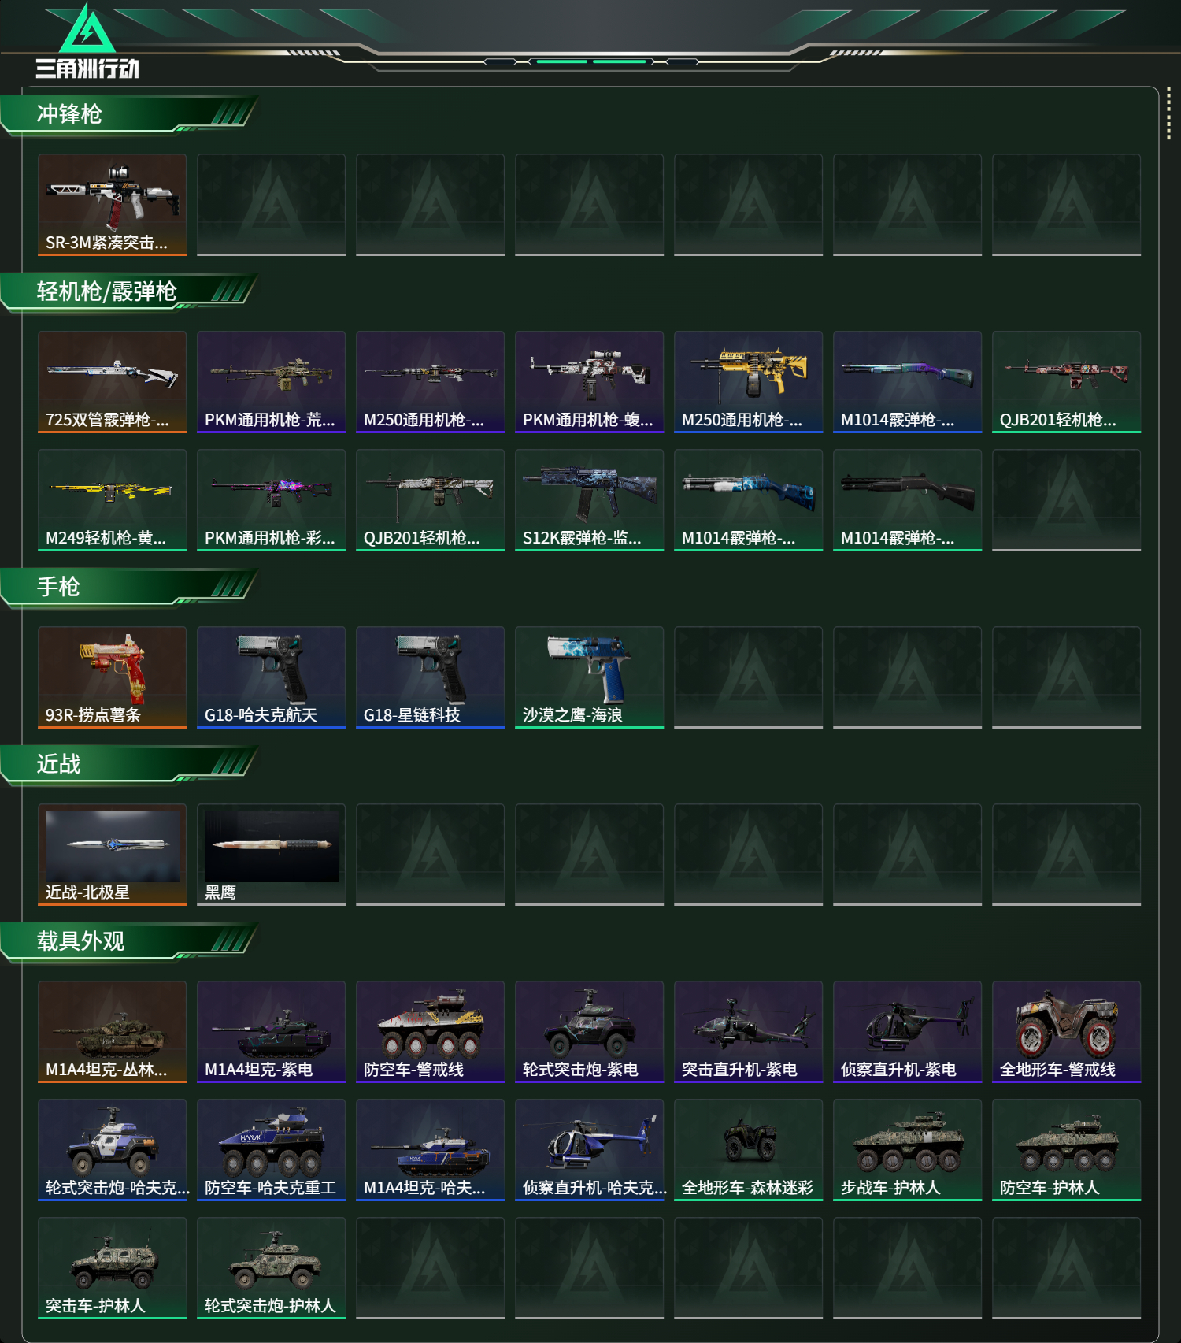Screen dimensions: 1181x1343
Task: Choose the S12K shotgun skin
Action: [590, 500]
